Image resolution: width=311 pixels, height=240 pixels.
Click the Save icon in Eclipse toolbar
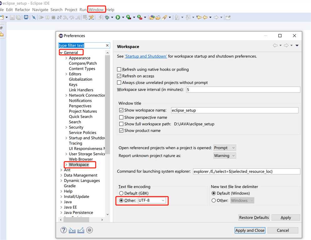tap(12, 18)
